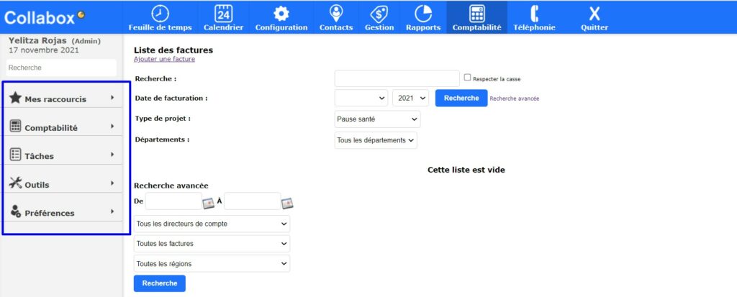
Task: Open the Calendrier calendar icon
Action: click(x=223, y=13)
